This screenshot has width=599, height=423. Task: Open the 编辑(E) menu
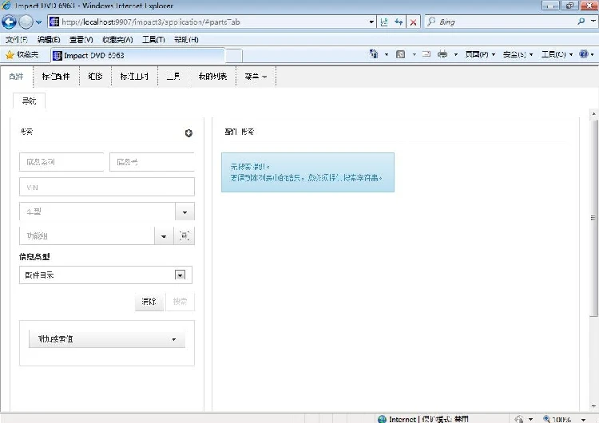(49, 39)
